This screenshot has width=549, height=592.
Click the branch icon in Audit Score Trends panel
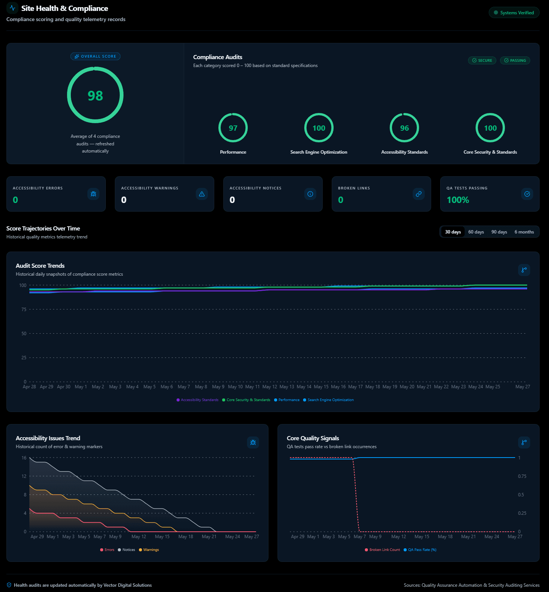[x=524, y=270]
